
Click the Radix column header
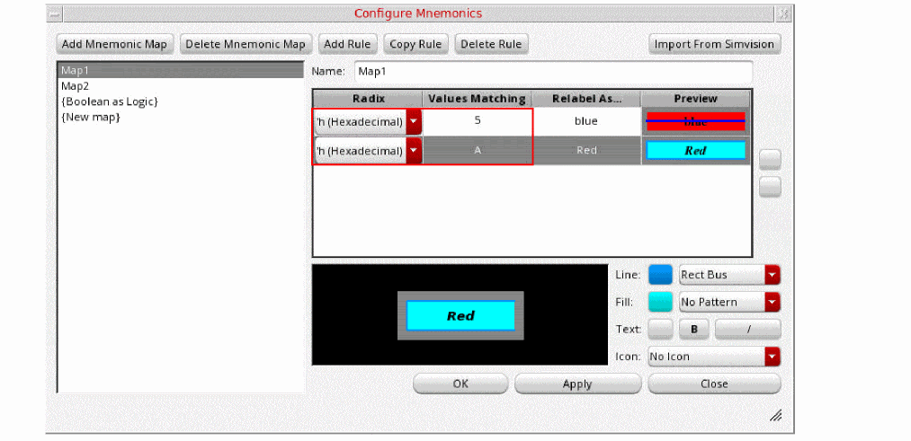click(x=368, y=99)
